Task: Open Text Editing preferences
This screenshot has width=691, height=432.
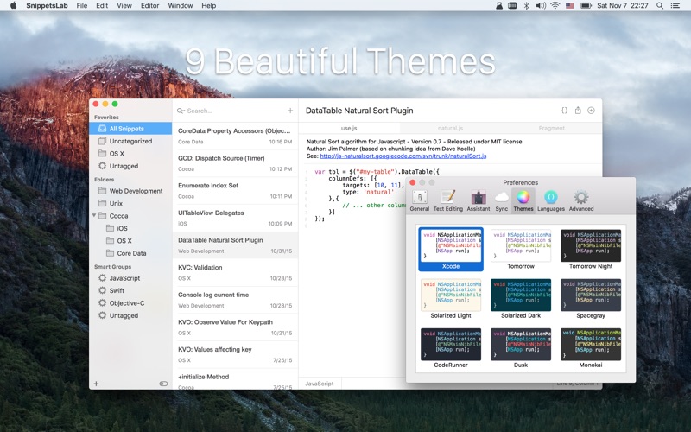Action: [x=447, y=200]
